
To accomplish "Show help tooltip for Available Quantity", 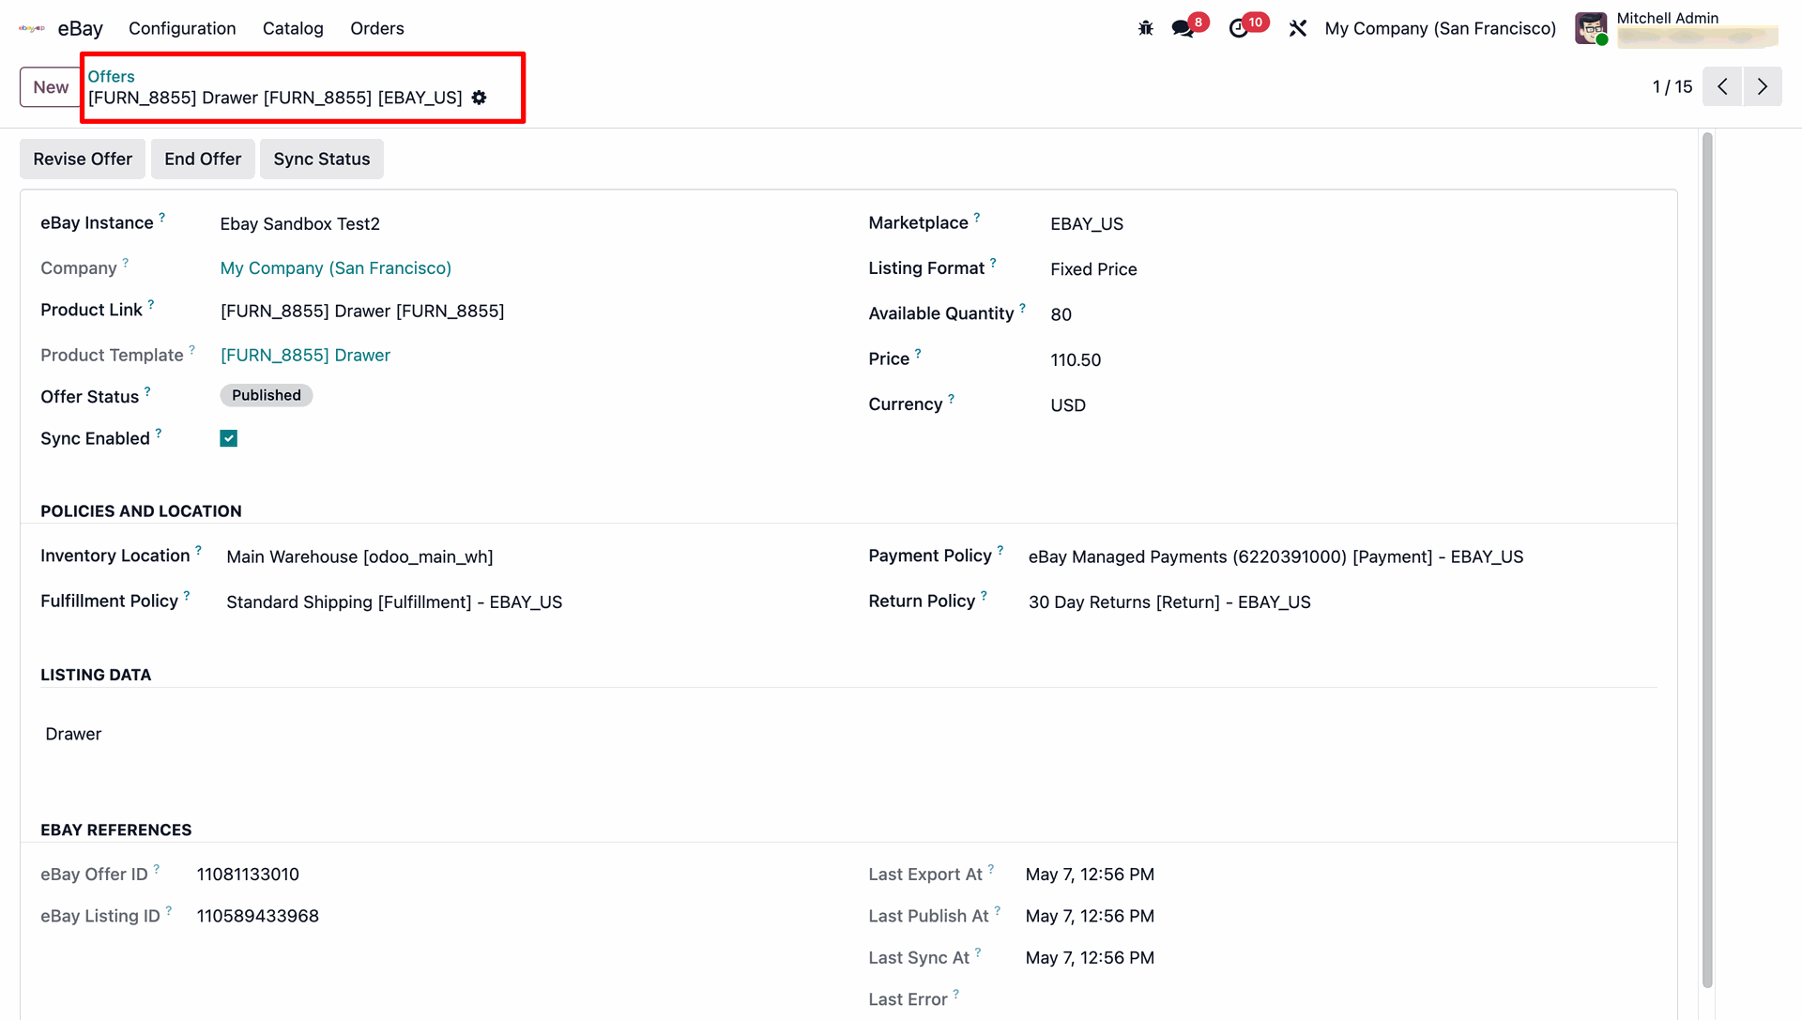I will (x=1022, y=308).
